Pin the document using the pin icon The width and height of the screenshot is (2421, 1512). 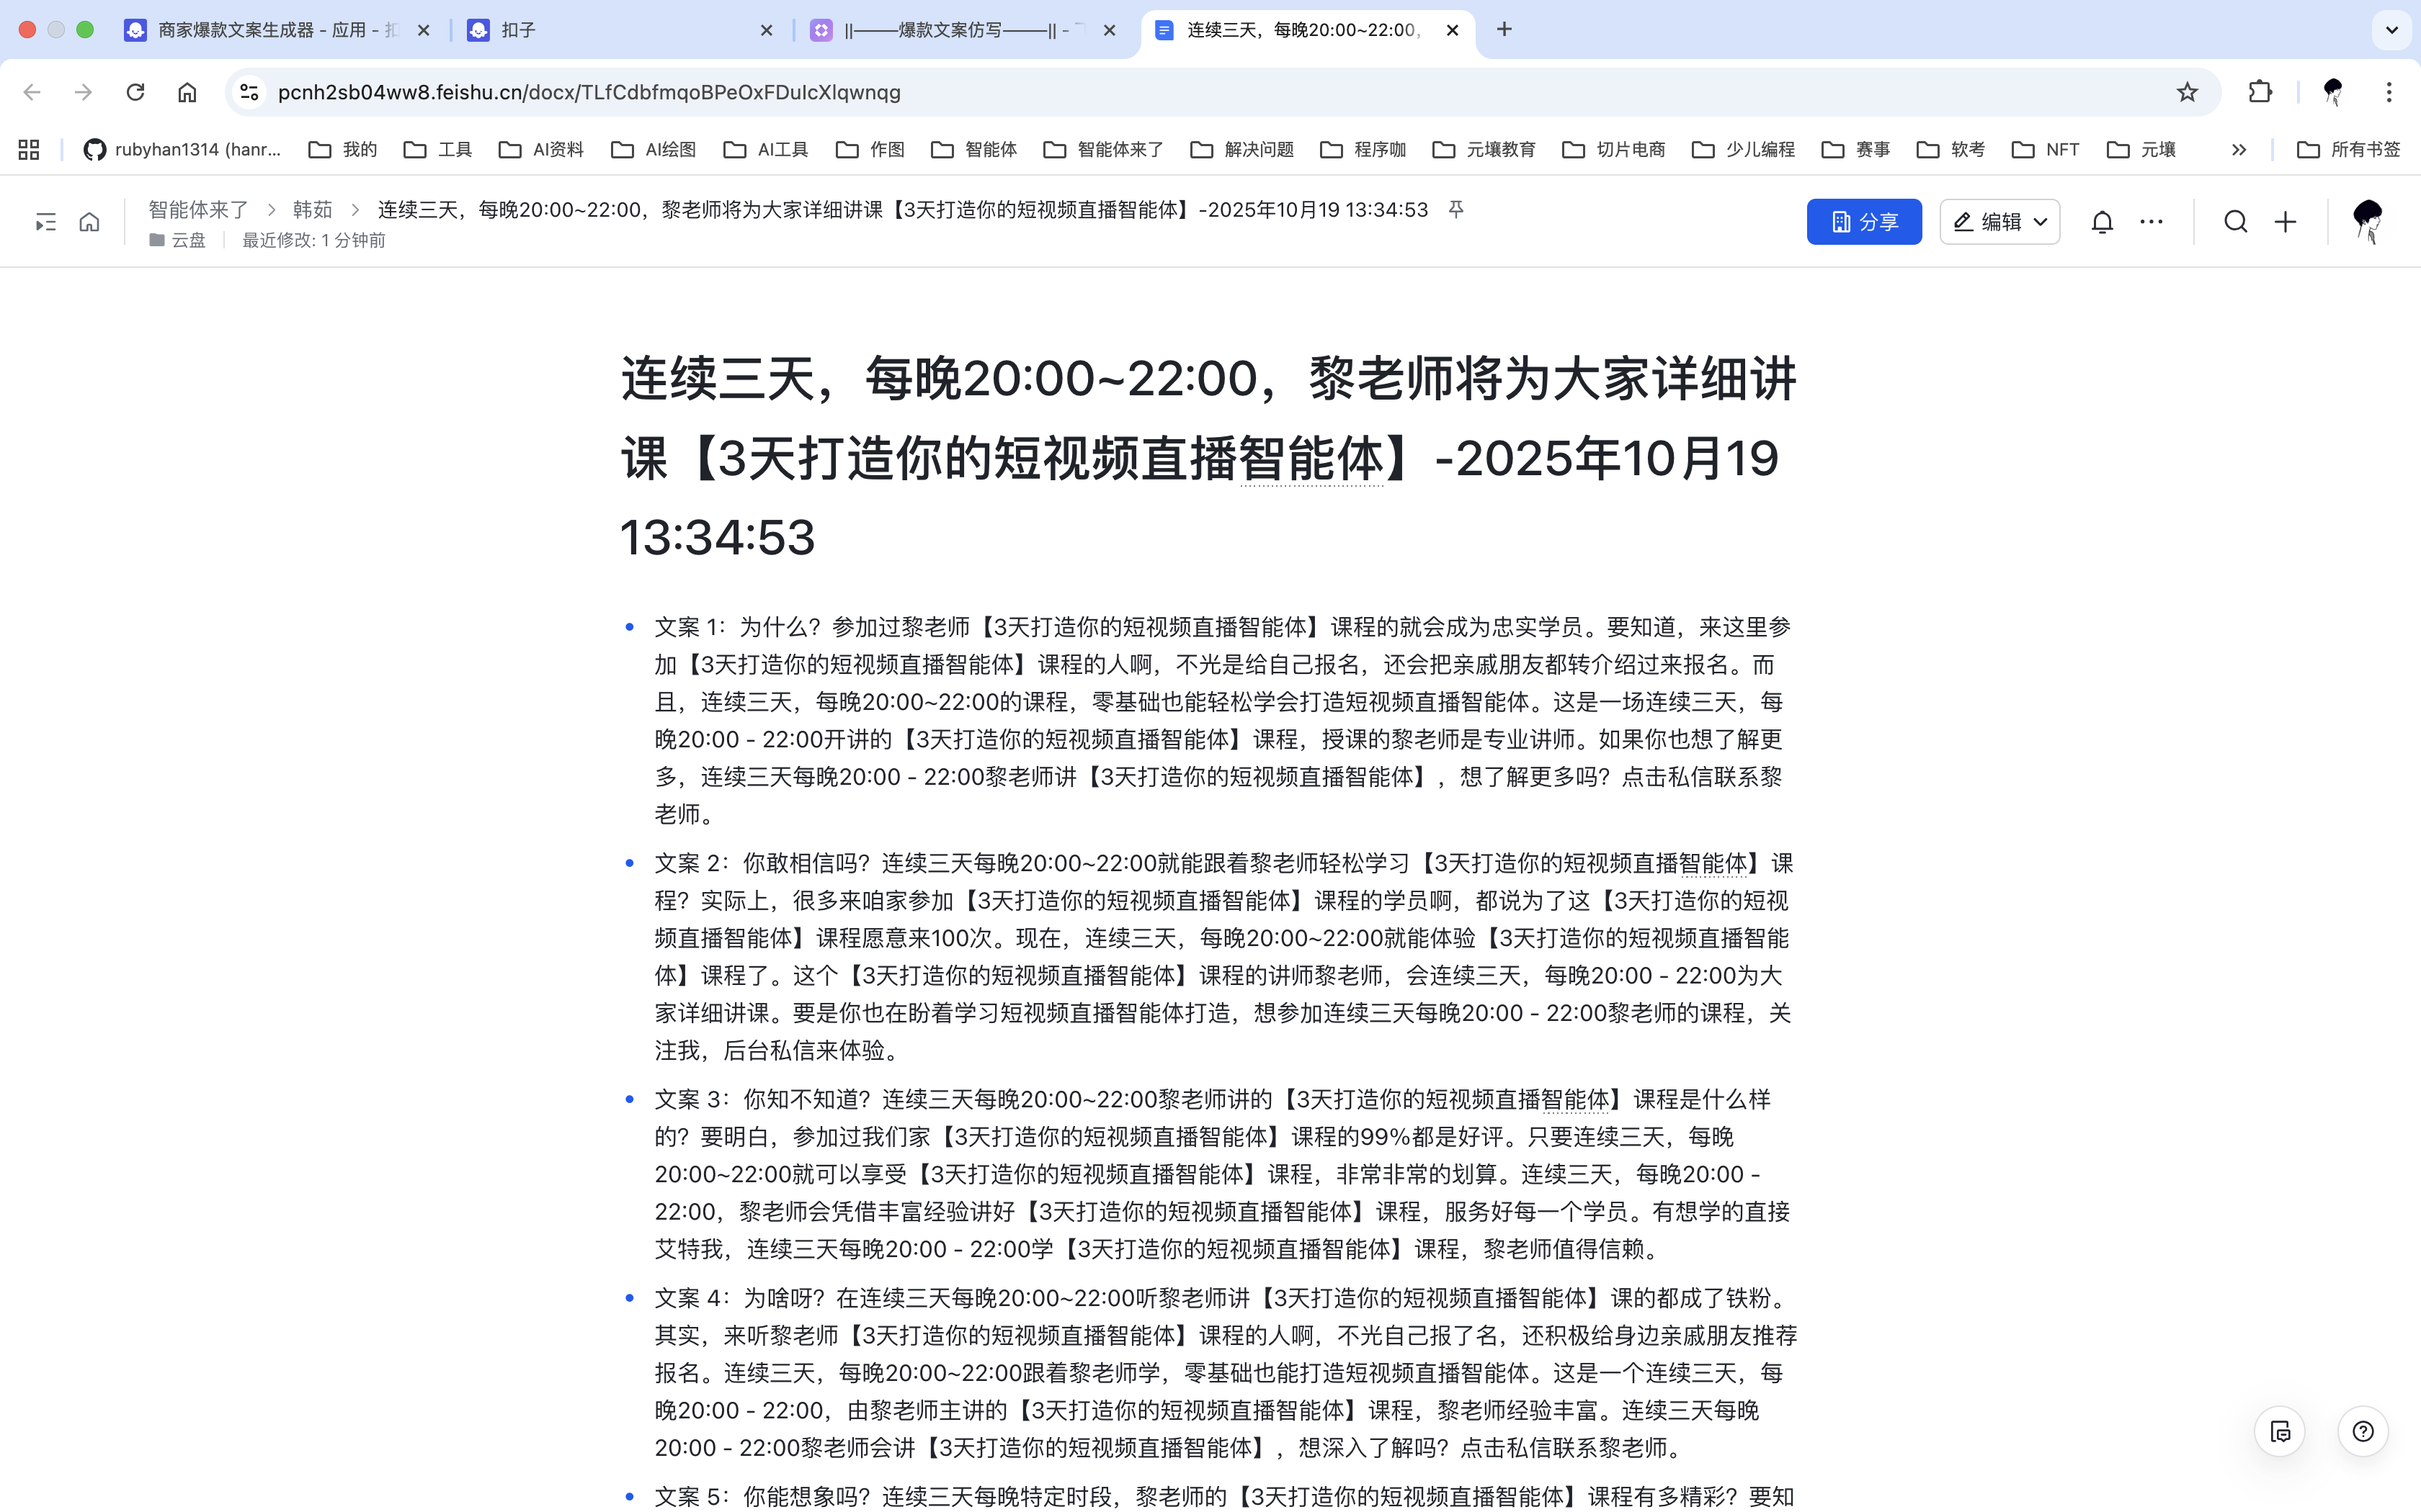tap(1457, 209)
